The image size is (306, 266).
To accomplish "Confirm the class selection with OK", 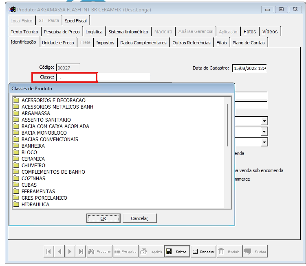I will 103,218.
